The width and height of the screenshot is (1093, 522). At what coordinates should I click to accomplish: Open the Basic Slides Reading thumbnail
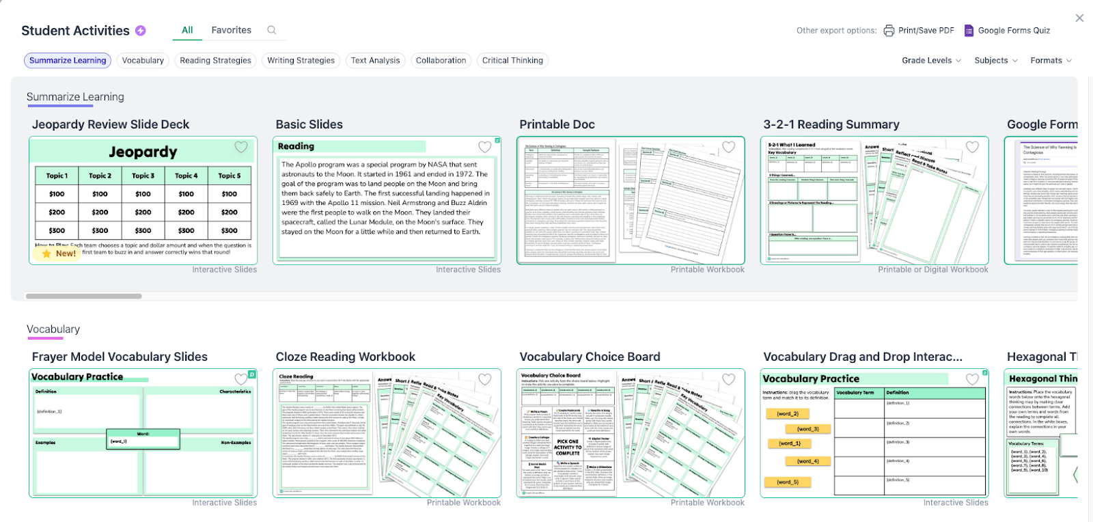point(387,200)
